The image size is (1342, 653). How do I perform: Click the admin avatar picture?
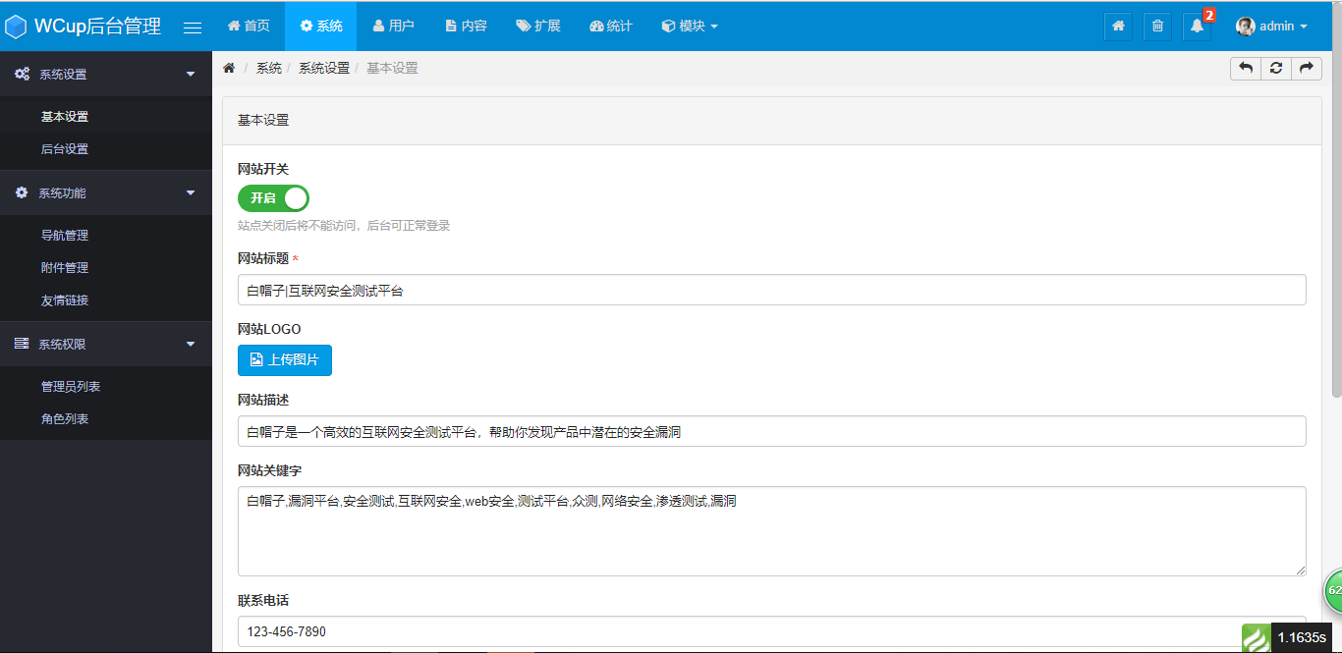[1246, 27]
